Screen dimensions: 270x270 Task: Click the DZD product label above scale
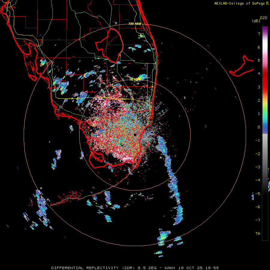pos(263,18)
